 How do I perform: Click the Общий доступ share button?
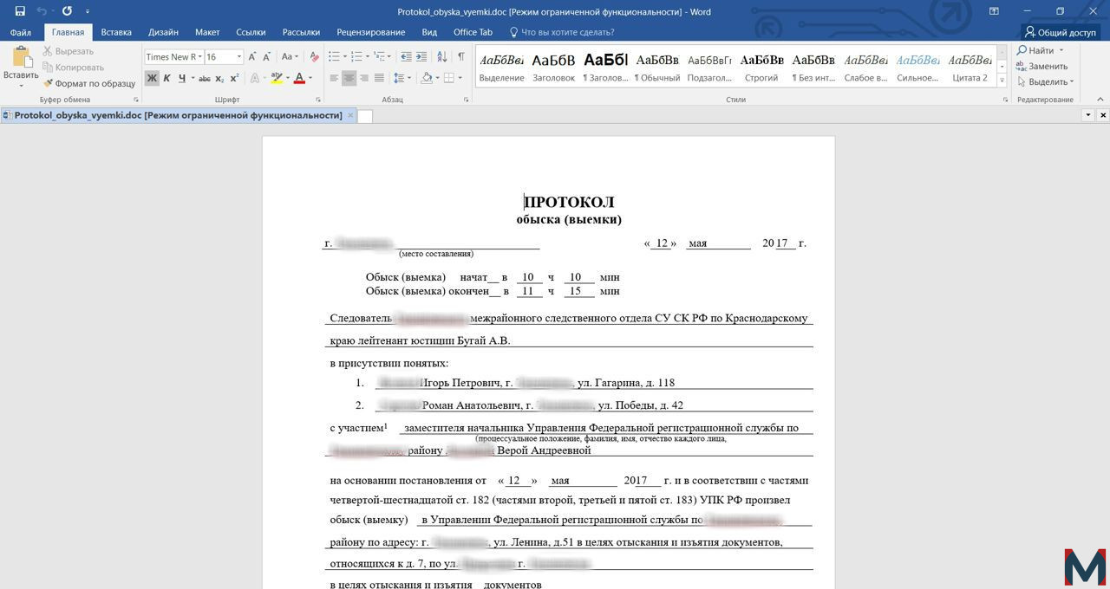(x=1060, y=32)
